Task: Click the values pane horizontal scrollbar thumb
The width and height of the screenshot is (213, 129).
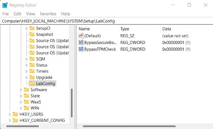Action: pos(129,126)
